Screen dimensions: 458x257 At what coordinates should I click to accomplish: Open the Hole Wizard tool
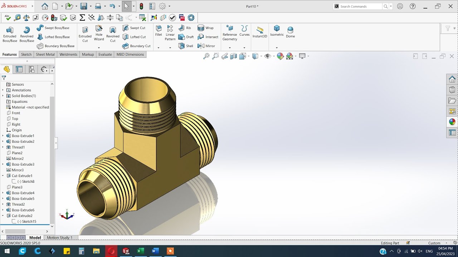tap(99, 33)
